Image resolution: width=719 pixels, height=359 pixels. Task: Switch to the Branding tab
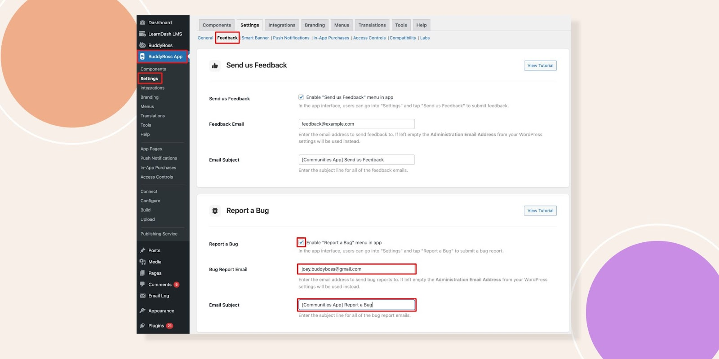315,25
